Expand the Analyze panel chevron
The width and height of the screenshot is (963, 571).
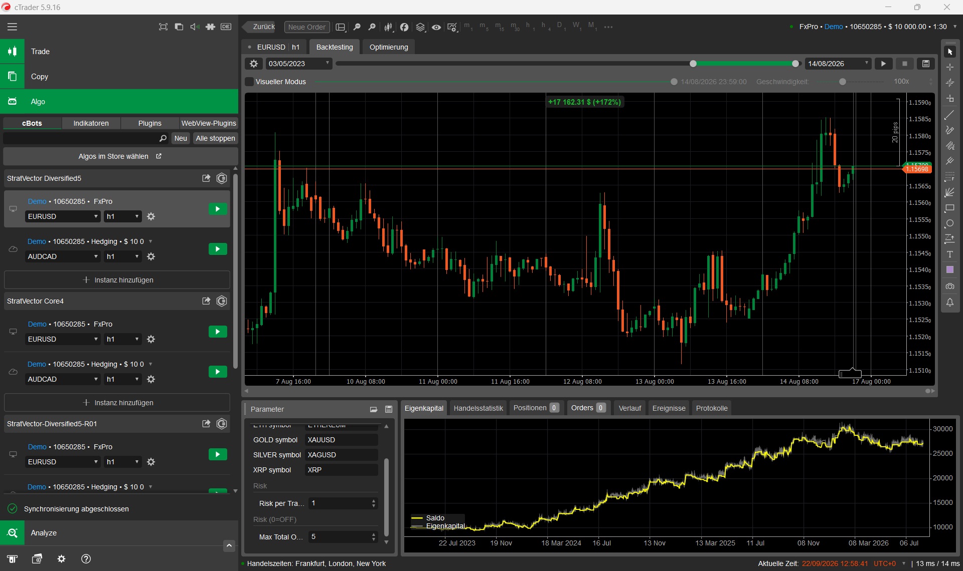click(x=229, y=546)
